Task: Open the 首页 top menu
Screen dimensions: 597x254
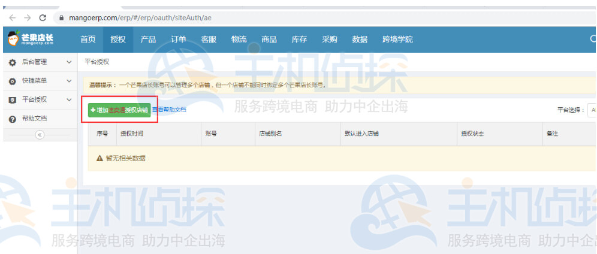Action: coord(88,40)
